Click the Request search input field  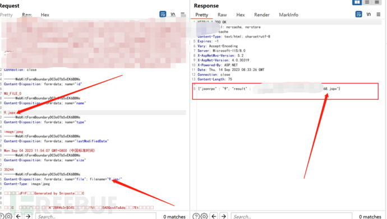pos(96,216)
